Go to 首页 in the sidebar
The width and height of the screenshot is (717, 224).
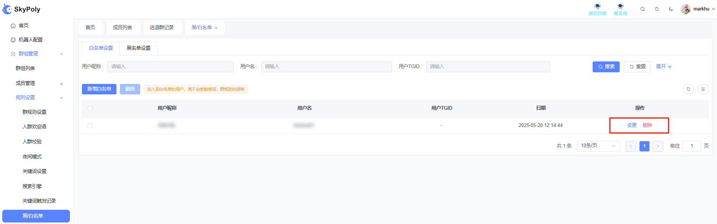(x=24, y=25)
